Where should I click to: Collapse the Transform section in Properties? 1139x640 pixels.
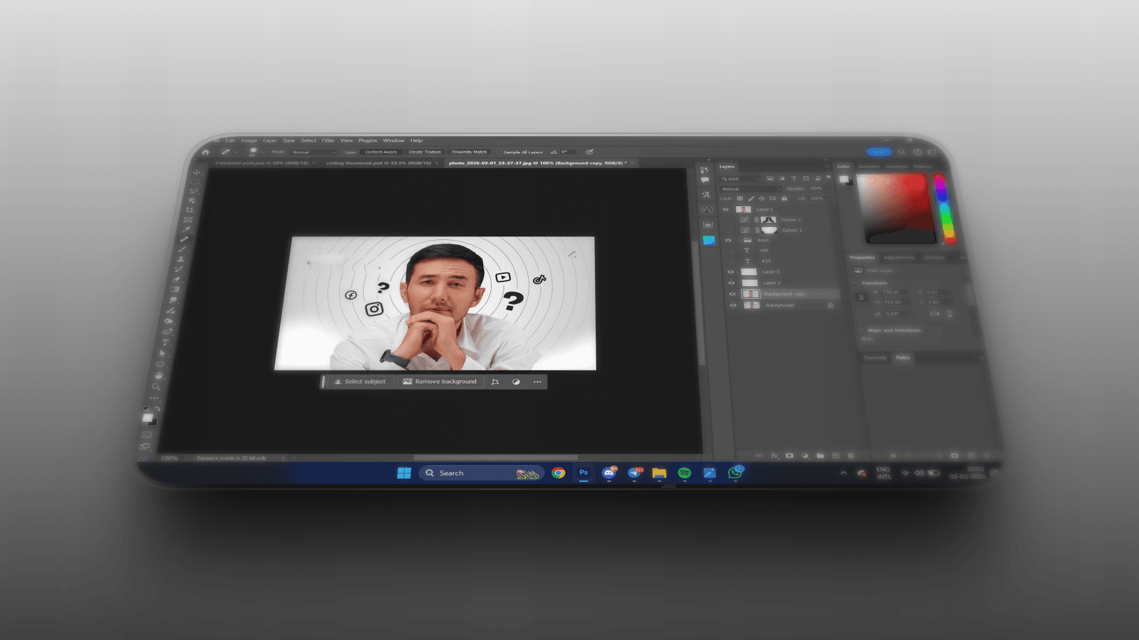pos(855,283)
